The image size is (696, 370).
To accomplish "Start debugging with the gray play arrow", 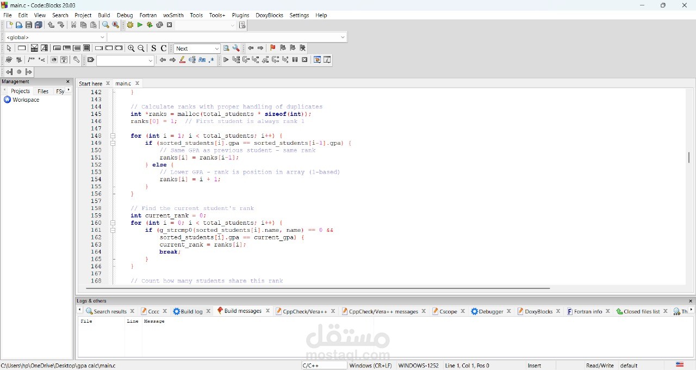I will [x=226, y=60].
